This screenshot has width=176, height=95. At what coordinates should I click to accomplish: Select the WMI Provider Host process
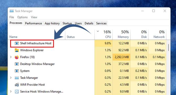[32, 85]
